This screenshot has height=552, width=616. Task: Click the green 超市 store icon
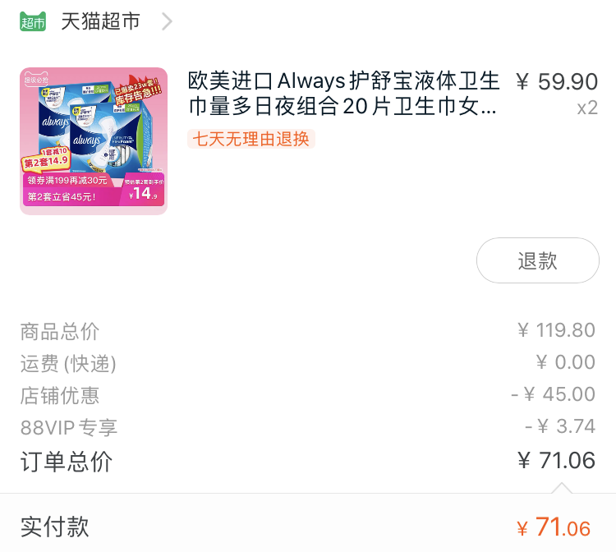[x=33, y=21]
